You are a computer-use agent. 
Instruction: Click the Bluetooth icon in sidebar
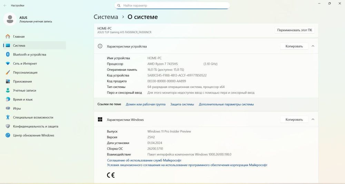tap(8, 54)
